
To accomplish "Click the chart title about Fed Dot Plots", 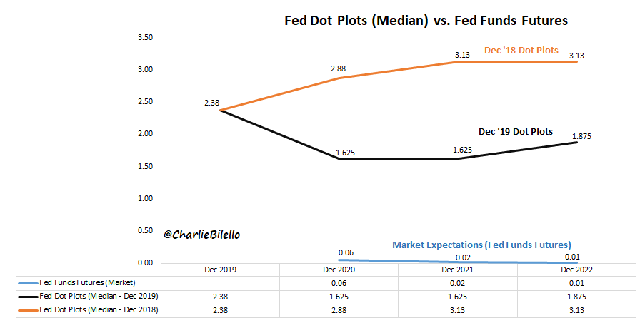I will [x=426, y=21].
